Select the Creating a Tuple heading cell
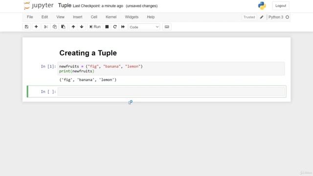The height and width of the screenshot is (176, 313). pos(88,53)
